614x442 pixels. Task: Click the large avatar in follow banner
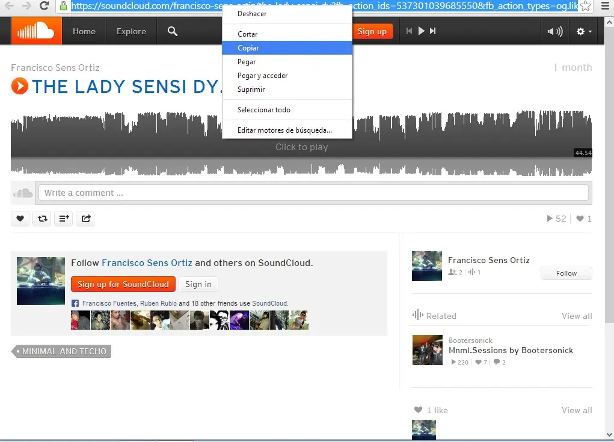pyautogui.click(x=41, y=281)
